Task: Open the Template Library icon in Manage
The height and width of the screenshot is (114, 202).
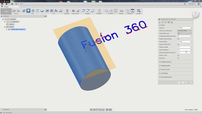Action: click(133, 11)
